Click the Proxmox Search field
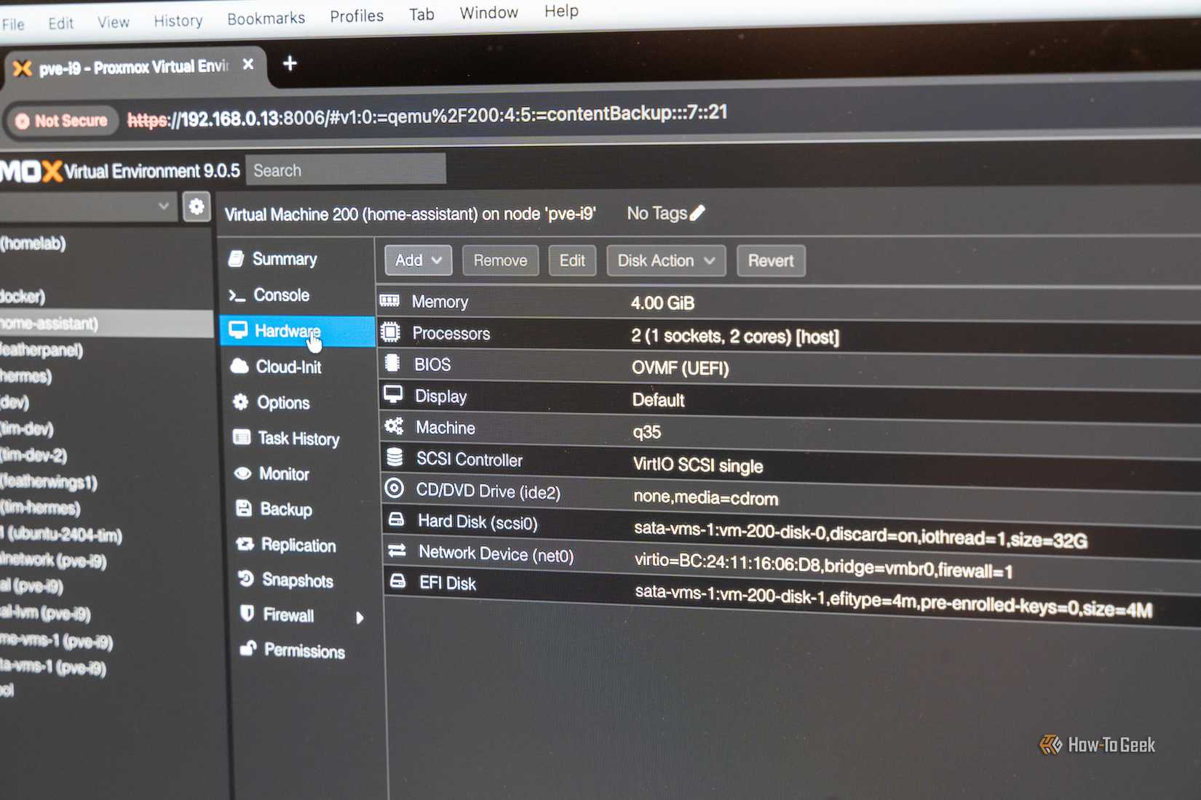Screen dimensions: 1201x800 click(x=346, y=170)
